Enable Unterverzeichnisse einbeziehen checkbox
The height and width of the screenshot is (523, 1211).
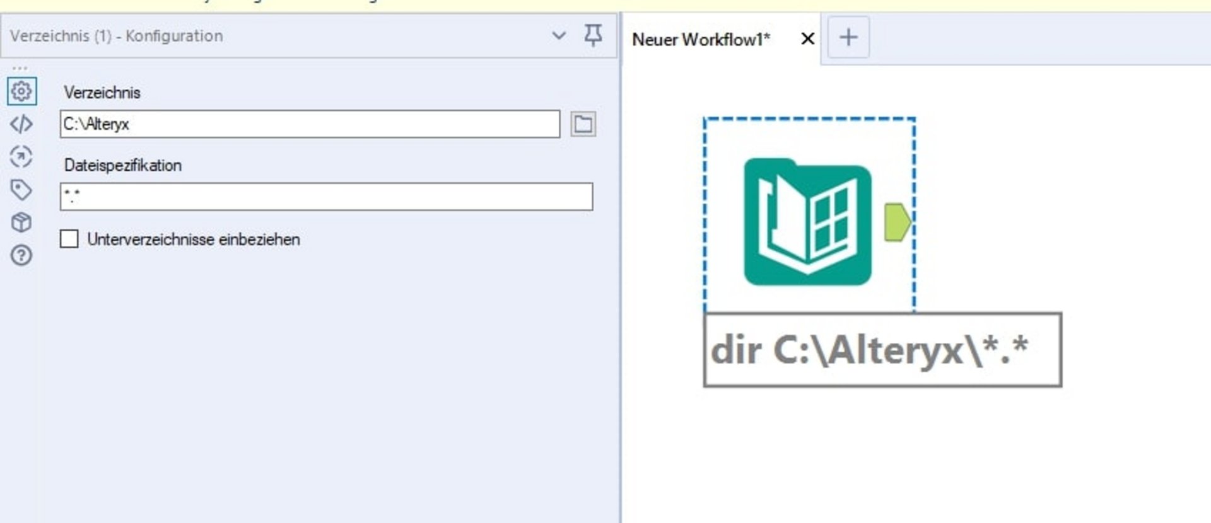(x=69, y=239)
